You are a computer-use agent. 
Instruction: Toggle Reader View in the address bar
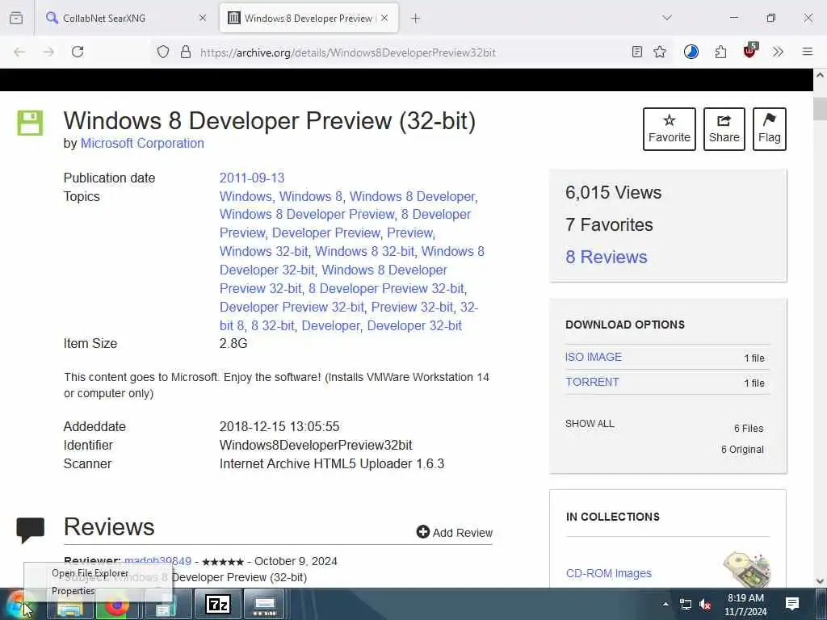point(636,52)
